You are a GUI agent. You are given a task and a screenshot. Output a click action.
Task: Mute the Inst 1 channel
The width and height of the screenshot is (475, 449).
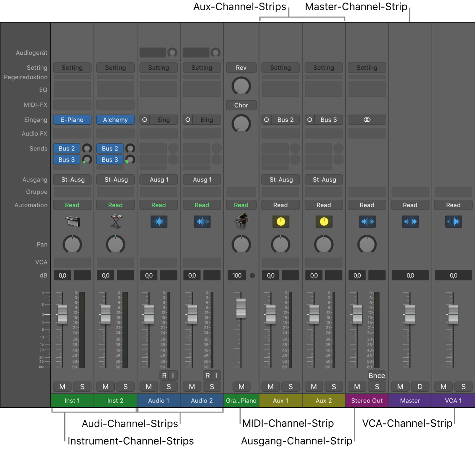coord(62,387)
